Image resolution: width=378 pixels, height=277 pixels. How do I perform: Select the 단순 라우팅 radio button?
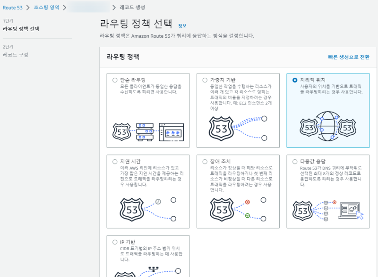(115, 80)
